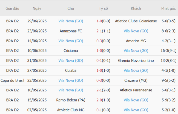Open the 0-3(0-0) score against Cruzeiro
This screenshot has width=178, height=114.
pyautogui.click(x=103, y=80)
